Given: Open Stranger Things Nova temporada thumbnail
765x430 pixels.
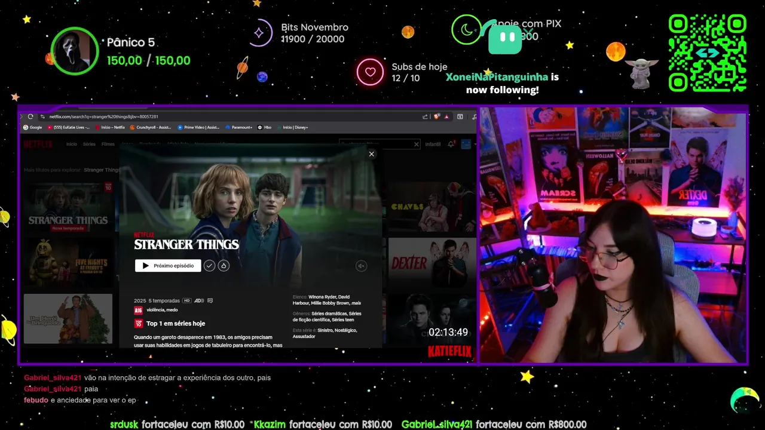Looking at the screenshot, I should click(x=68, y=208).
